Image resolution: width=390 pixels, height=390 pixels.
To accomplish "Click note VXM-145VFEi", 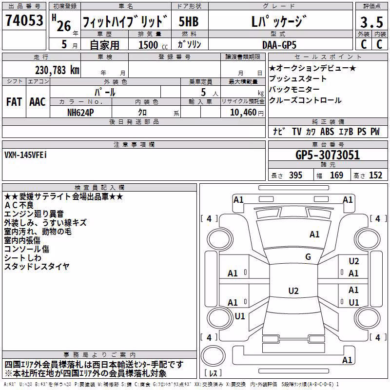I will click(25, 155).
